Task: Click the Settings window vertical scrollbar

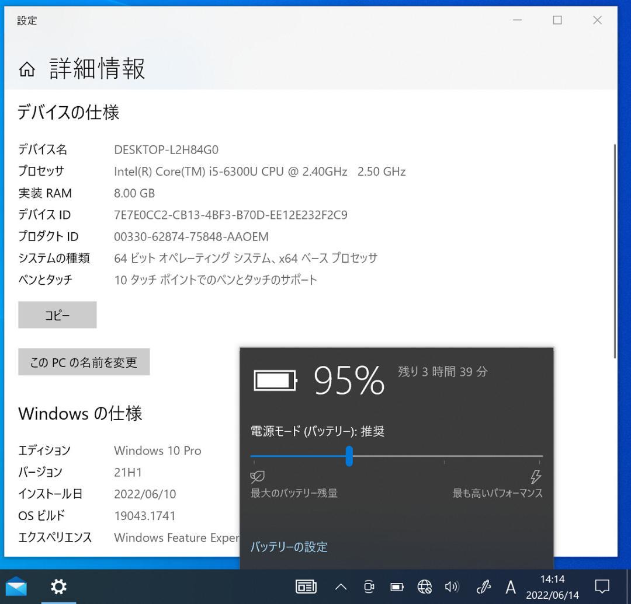Action: click(614, 251)
